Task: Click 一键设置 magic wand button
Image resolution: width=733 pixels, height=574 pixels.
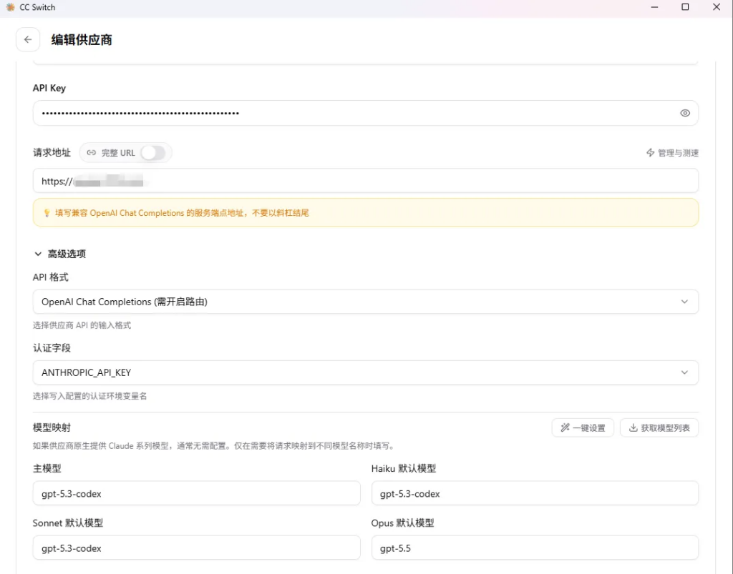Action: tap(582, 427)
